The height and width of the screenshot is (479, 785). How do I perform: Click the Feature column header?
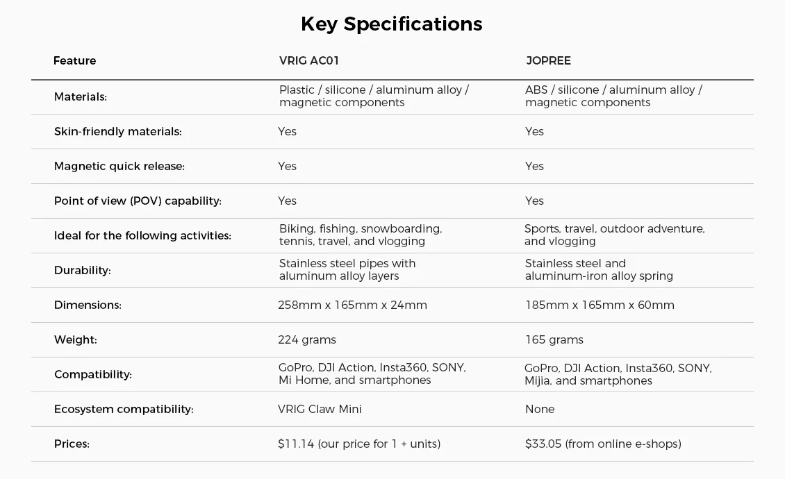tap(74, 60)
